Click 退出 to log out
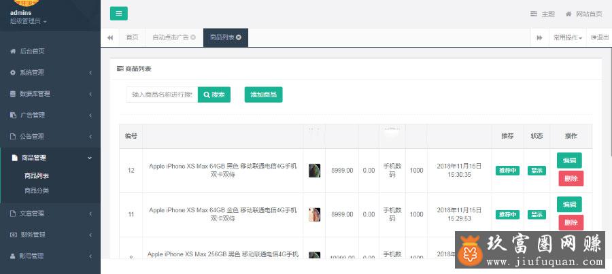Screen dimensions: 612x274 point(600,37)
